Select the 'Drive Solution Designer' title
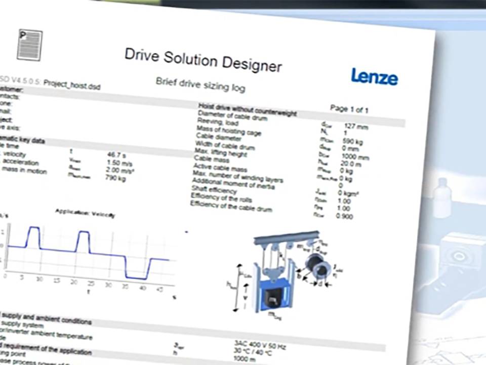This screenshot has height=365, width=486. pos(204,60)
